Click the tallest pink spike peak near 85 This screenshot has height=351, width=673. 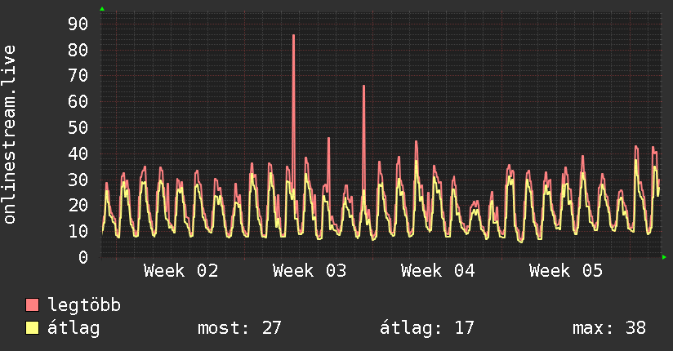tap(293, 36)
